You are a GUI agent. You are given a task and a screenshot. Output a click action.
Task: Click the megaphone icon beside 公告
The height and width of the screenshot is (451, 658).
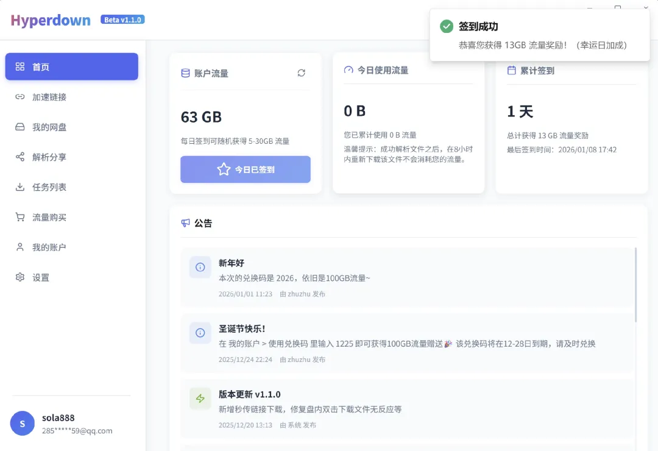coord(185,223)
